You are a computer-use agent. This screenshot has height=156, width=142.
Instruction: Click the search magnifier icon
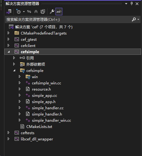[134, 19]
